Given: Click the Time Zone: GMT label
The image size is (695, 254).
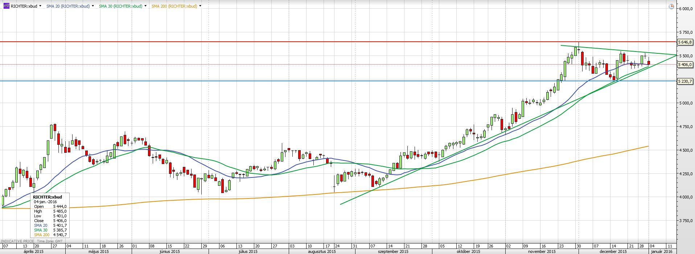Looking at the screenshot, I should [x=50, y=241].
